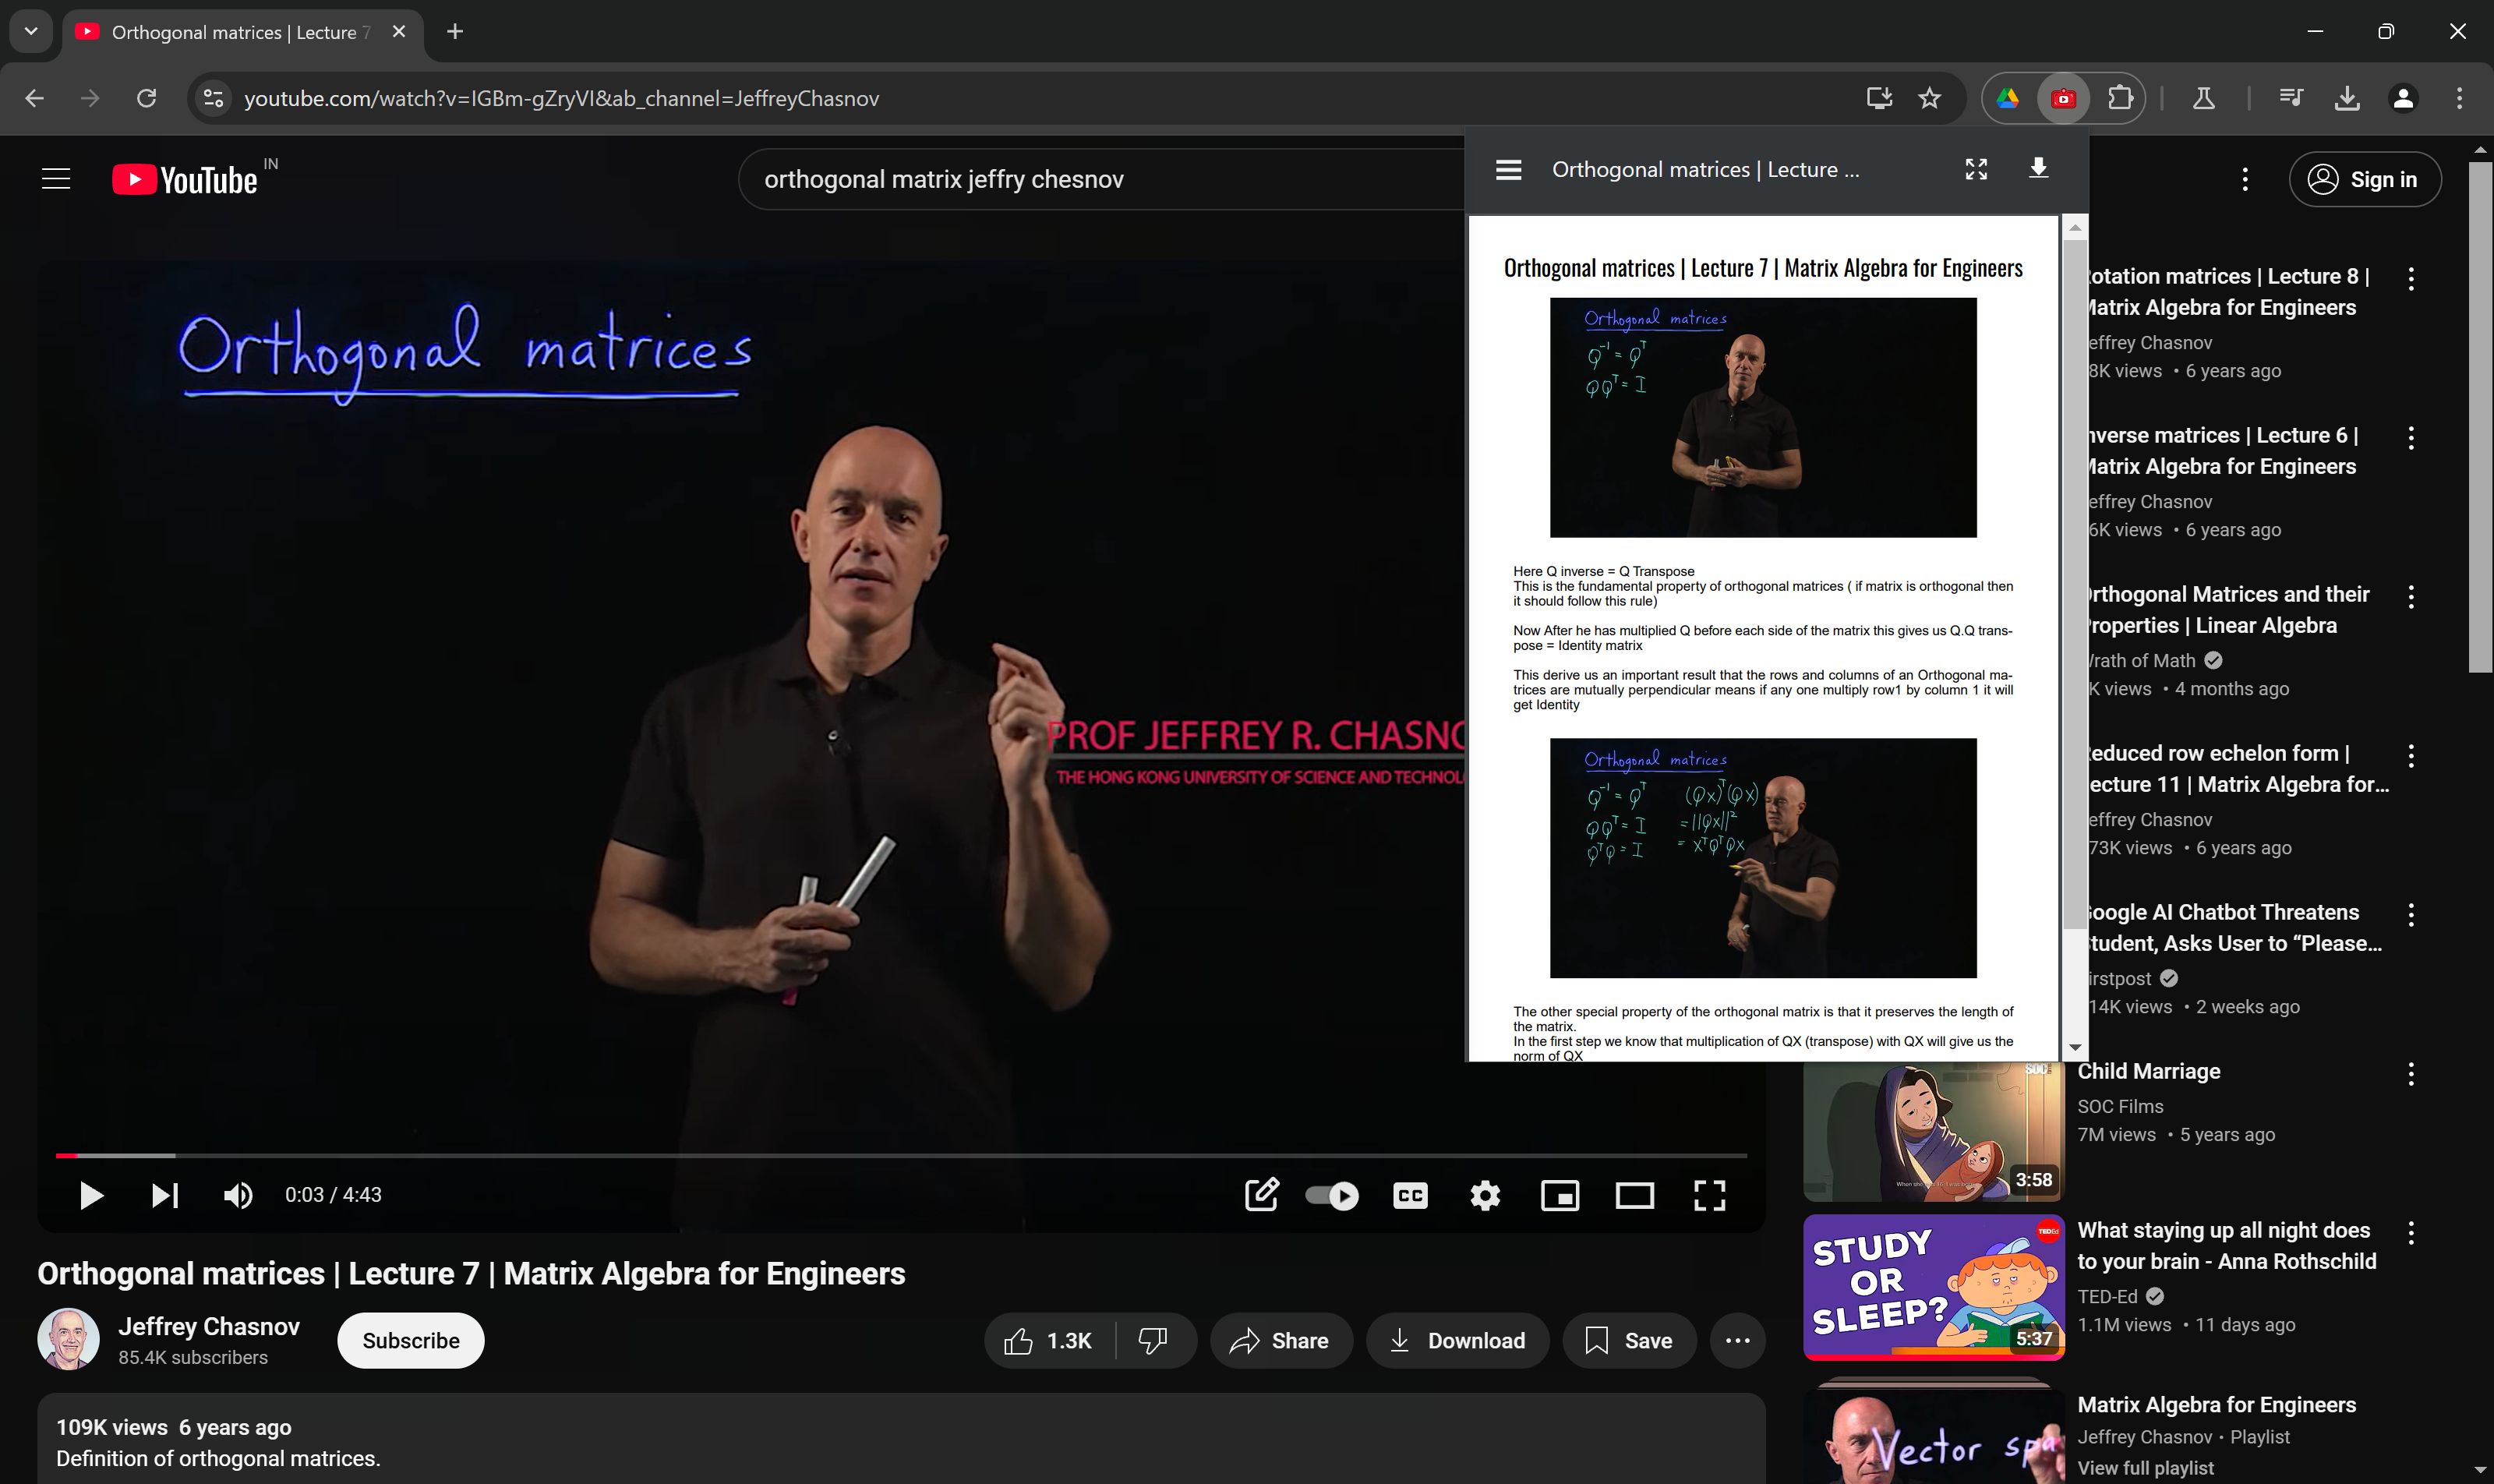
Task: Bookmark this page with the star icon
Action: (x=1929, y=98)
